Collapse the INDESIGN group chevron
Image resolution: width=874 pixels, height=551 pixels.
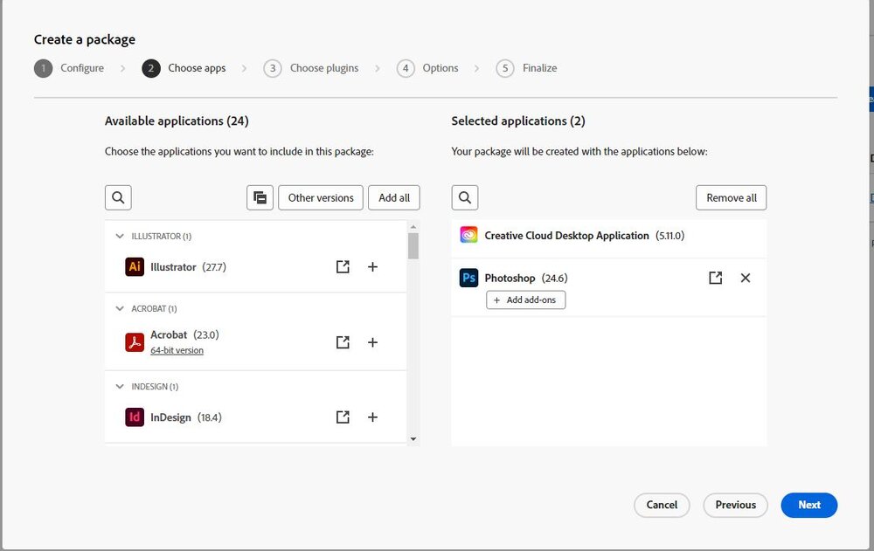tap(119, 387)
